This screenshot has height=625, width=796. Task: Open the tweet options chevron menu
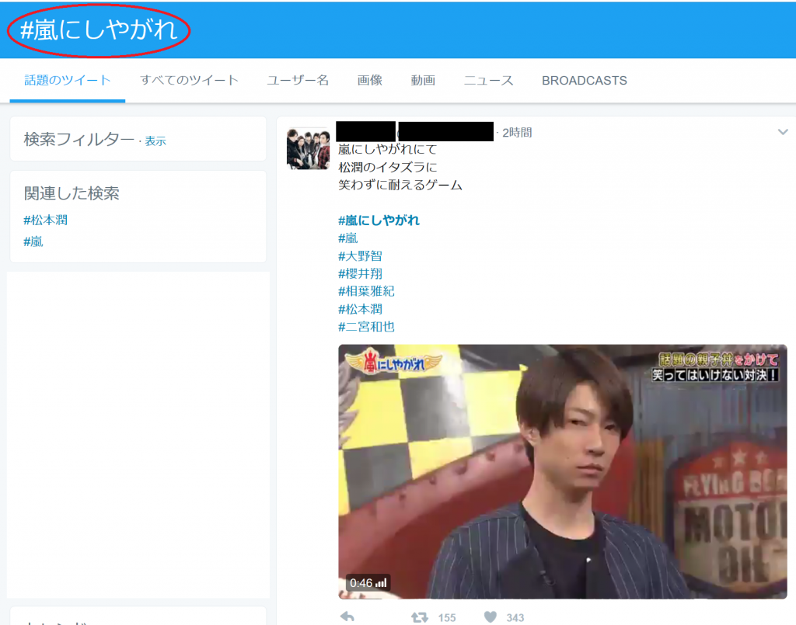pos(783,132)
